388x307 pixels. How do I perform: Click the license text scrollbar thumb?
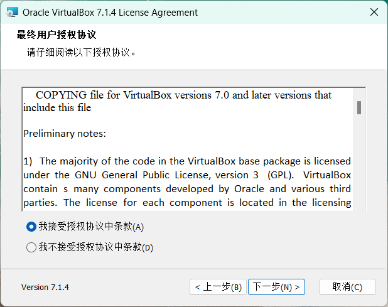(x=359, y=107)
